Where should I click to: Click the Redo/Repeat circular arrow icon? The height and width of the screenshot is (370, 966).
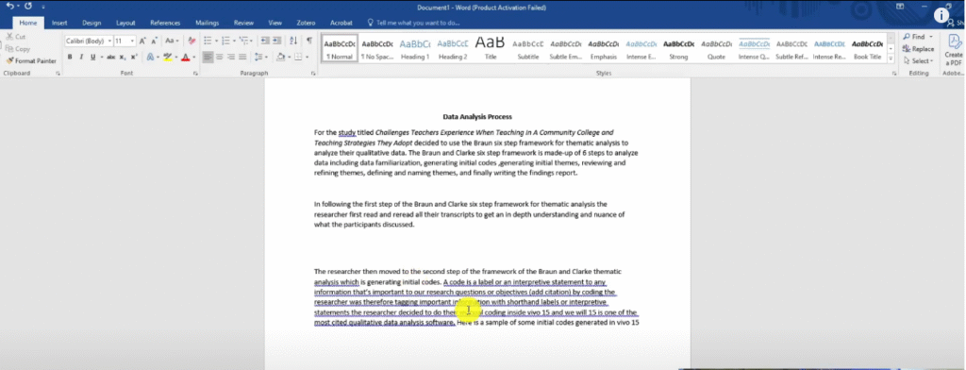pyautogui.click(x=27, y=6)
